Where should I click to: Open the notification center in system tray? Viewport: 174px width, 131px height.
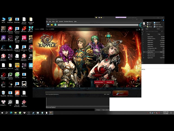[171, 113]
